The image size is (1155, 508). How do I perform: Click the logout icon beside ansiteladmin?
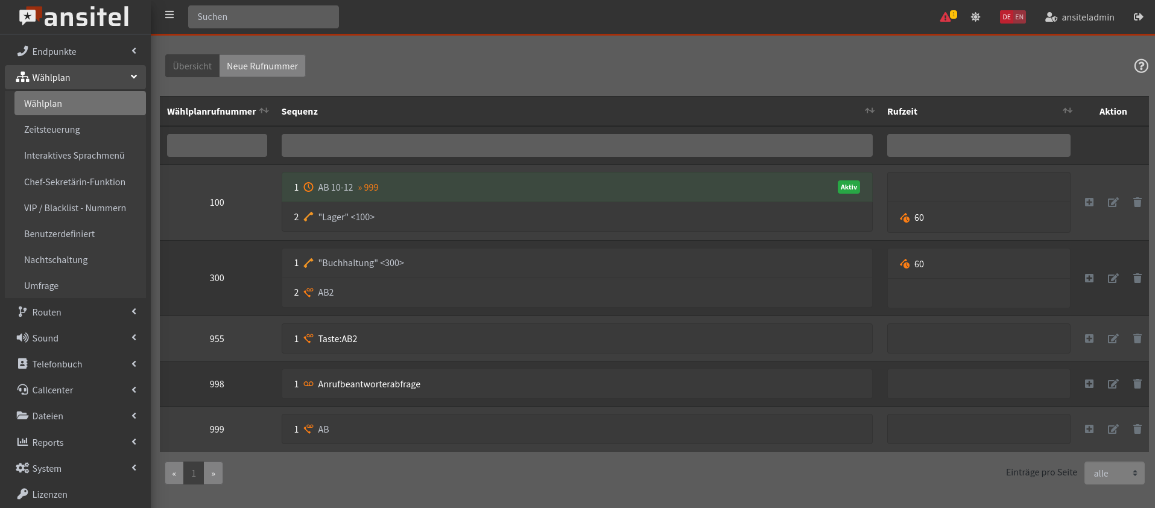1138,17
